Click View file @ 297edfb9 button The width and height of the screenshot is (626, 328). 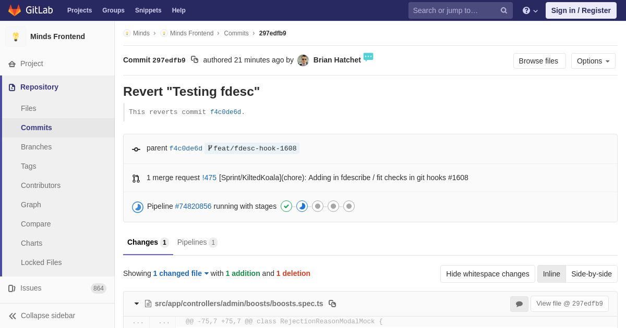[x=570, y=304]
